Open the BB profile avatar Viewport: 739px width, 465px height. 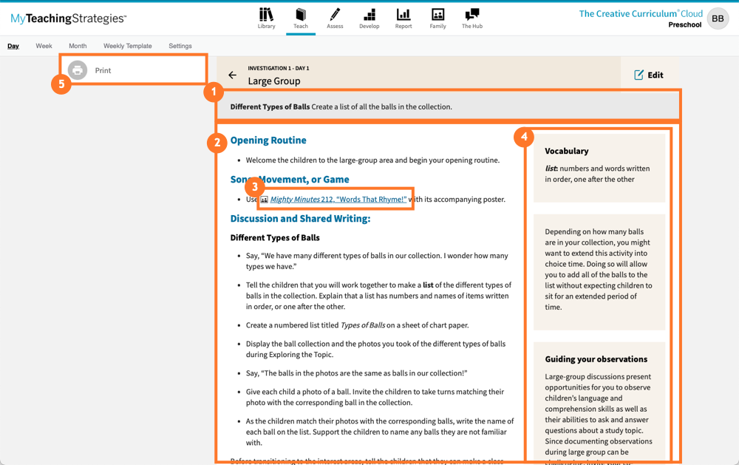tap(717, 18)
